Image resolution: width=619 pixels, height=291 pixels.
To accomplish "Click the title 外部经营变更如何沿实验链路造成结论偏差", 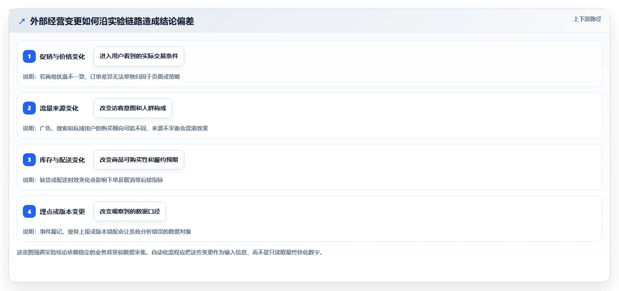I will (112, 22).
